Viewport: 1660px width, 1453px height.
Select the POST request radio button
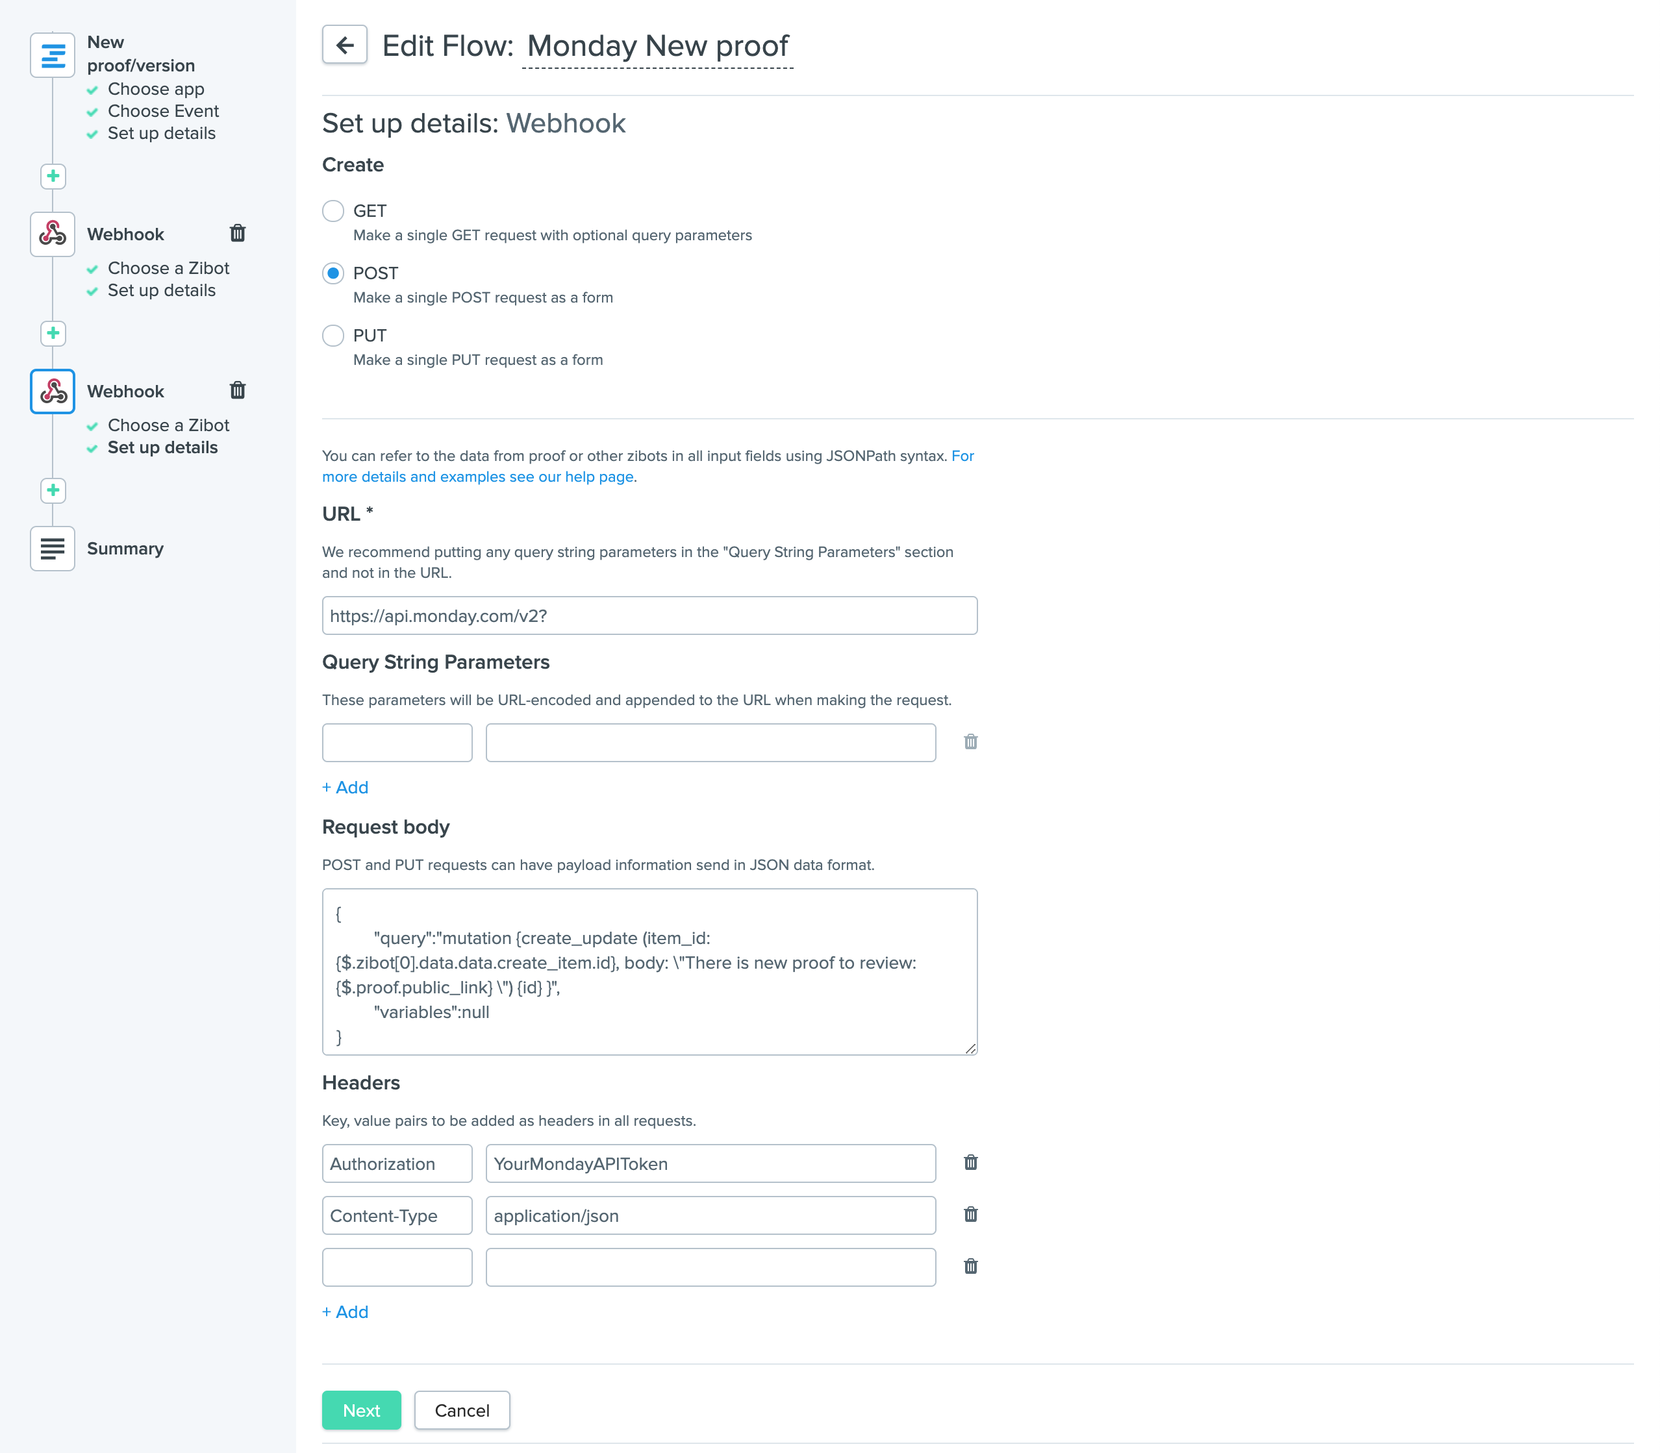[x=333, y=273]
